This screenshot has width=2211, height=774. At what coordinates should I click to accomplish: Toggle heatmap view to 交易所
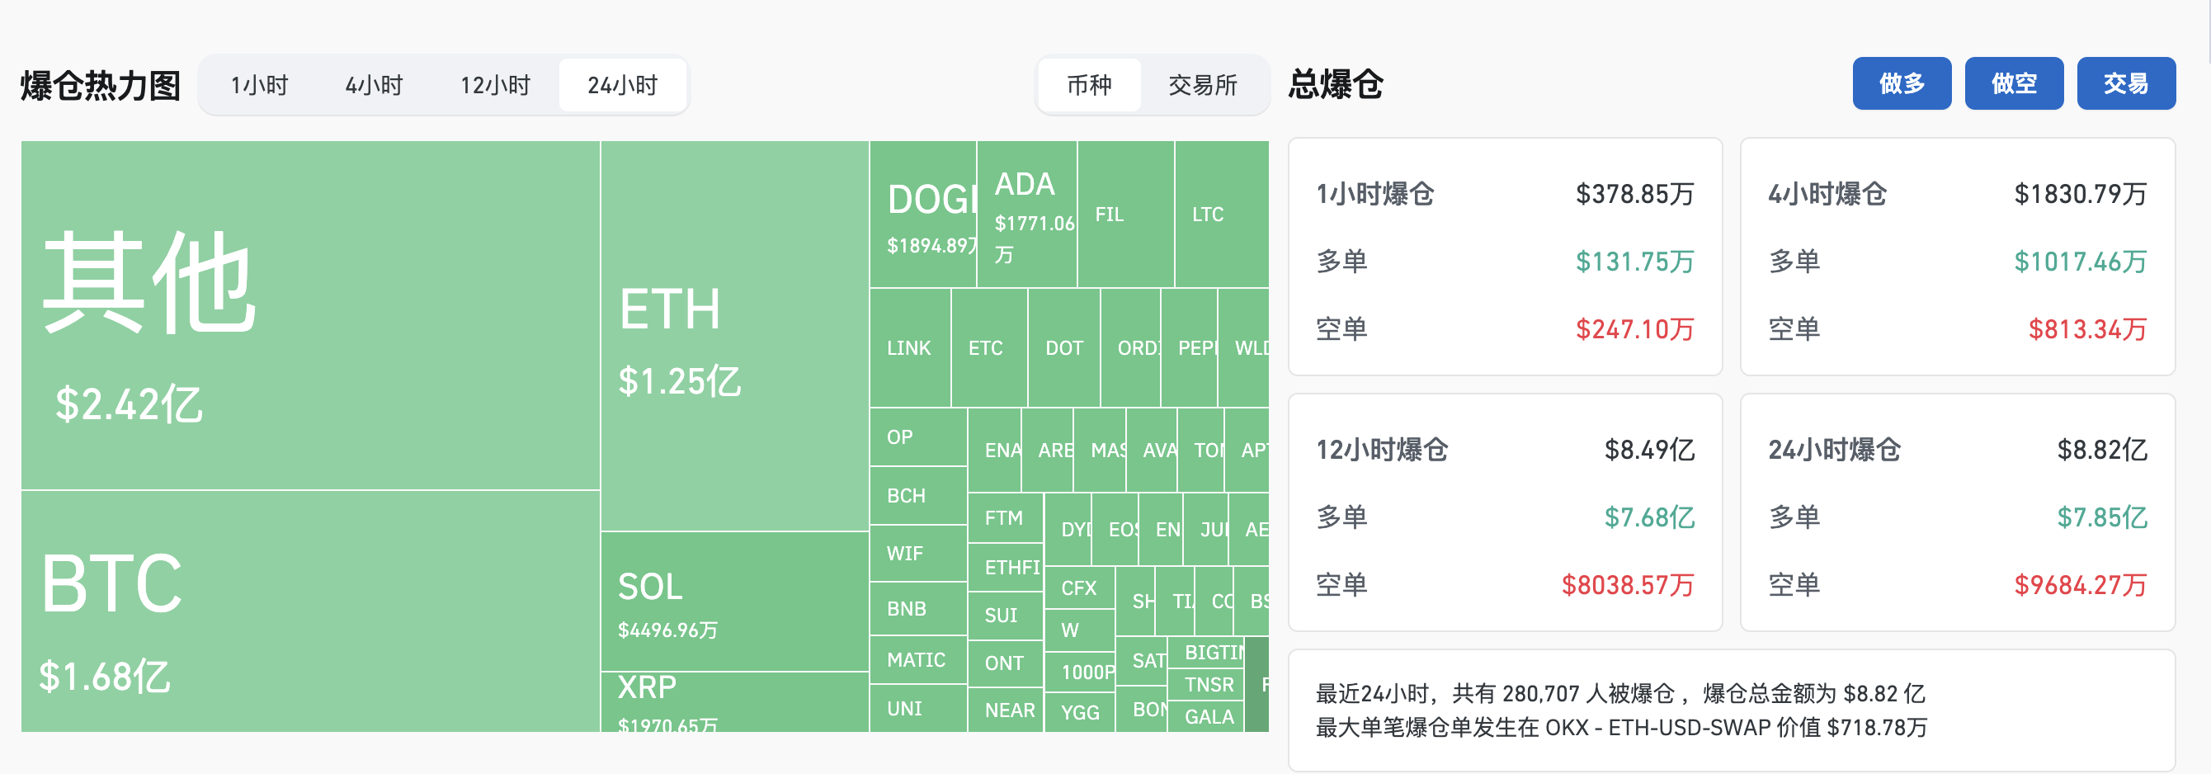pos(1203,85)
